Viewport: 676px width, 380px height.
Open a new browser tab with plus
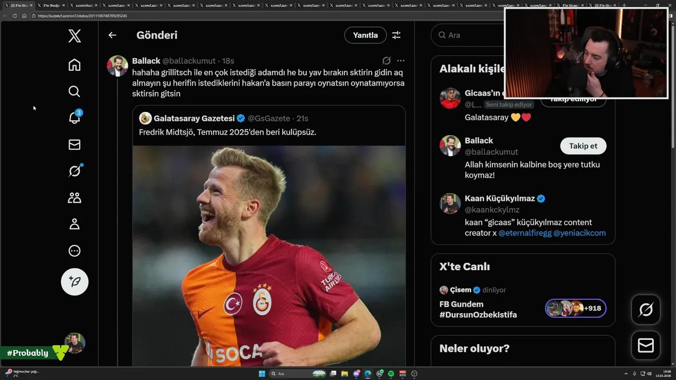(x=624, y=5)
